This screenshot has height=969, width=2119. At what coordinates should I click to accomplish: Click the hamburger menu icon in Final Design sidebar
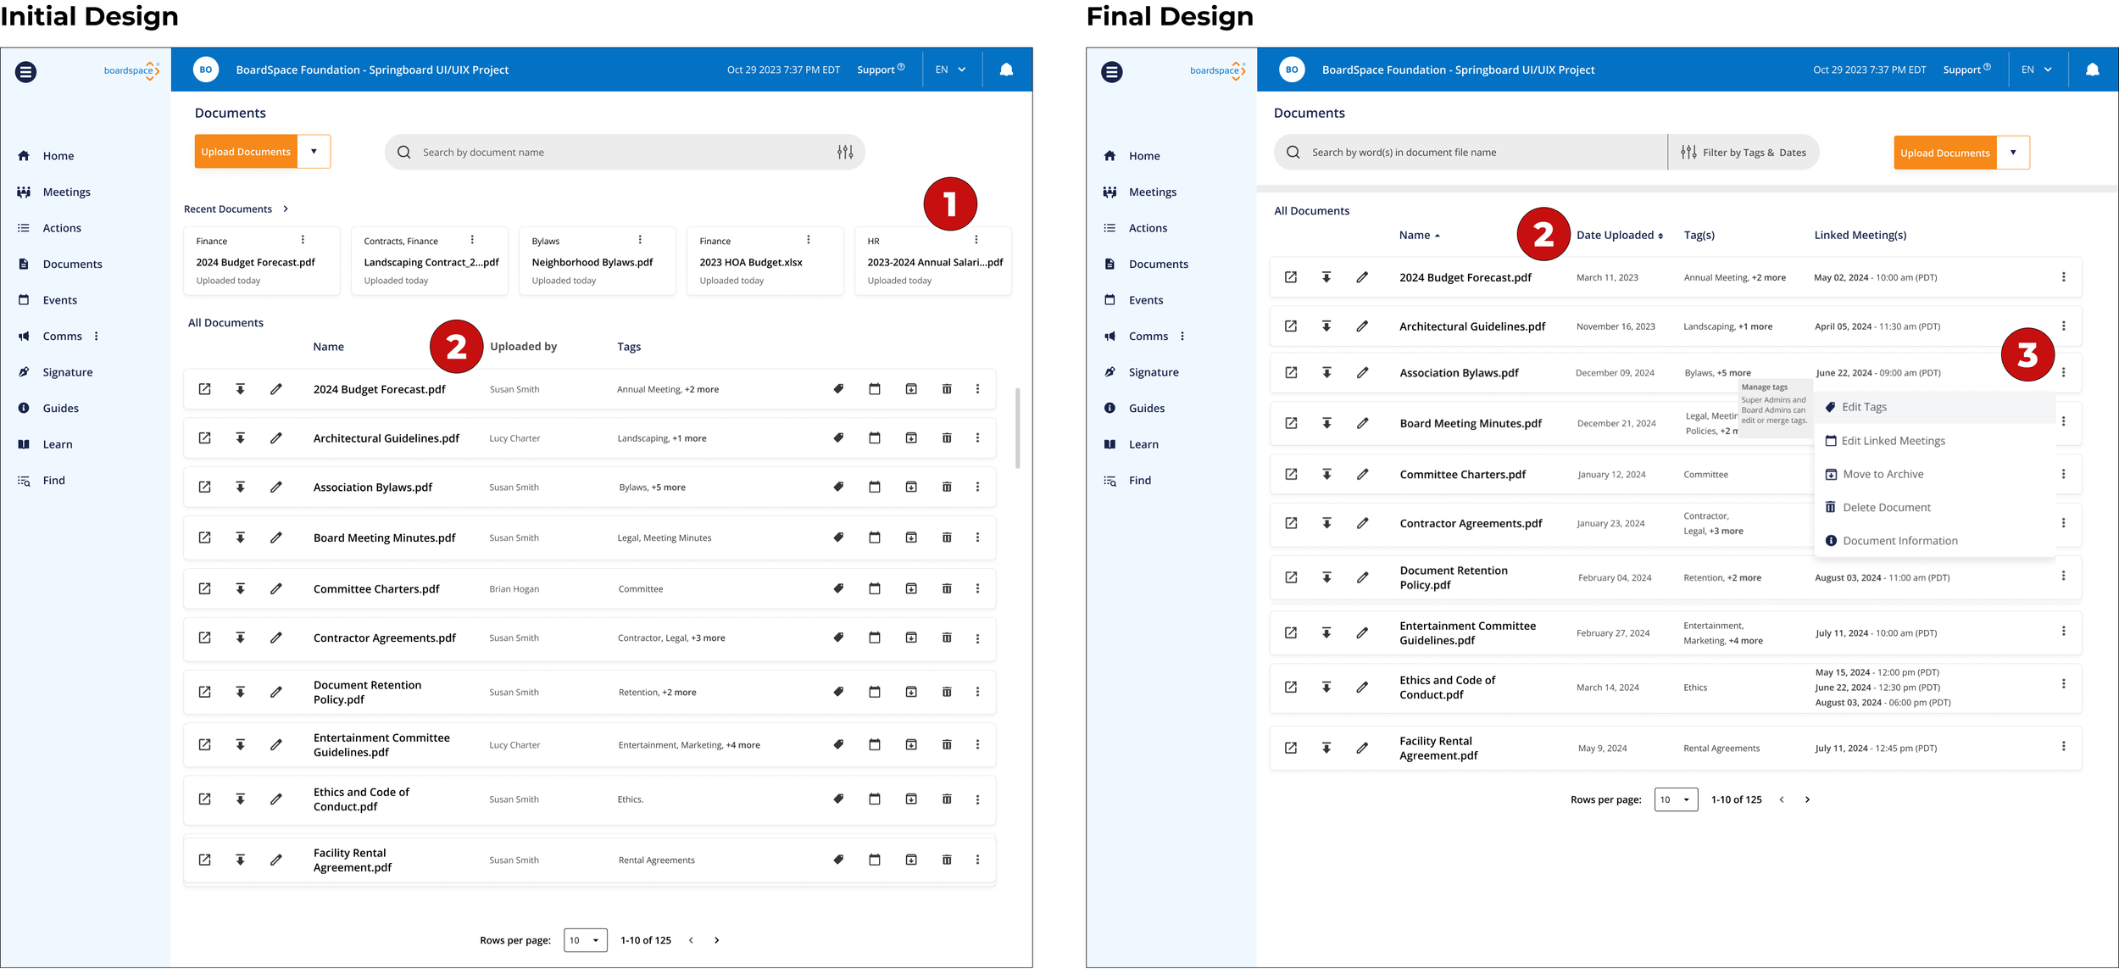coord(1112,72)
